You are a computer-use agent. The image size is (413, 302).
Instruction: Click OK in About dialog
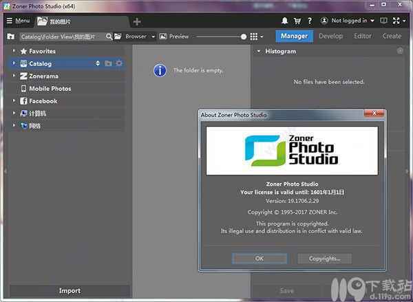pos(260,259)
